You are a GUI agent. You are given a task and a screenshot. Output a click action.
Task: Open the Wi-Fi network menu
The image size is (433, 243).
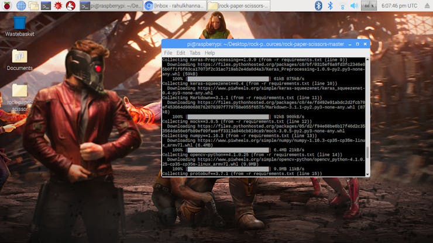pos(342,6)
